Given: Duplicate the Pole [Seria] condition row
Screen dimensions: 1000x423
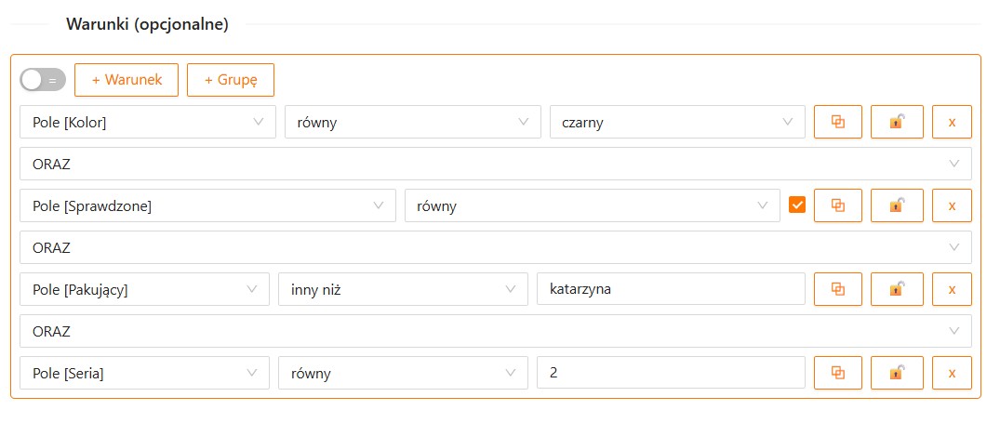Looking at the screenshot, I should tap(837, 373).
